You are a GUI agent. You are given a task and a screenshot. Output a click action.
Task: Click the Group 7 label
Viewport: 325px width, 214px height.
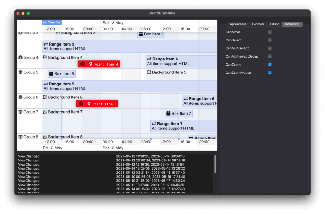(31, 112)
